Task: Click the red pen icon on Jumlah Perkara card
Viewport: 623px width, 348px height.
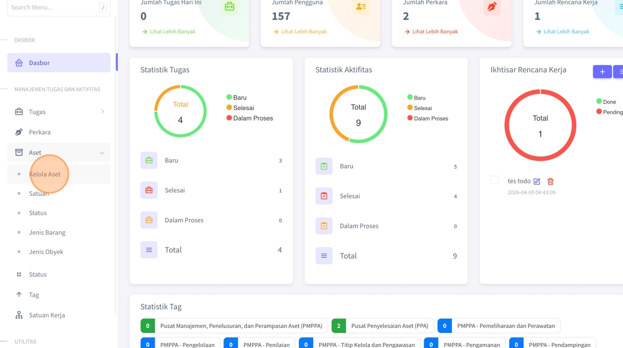Action: point(492,7)
